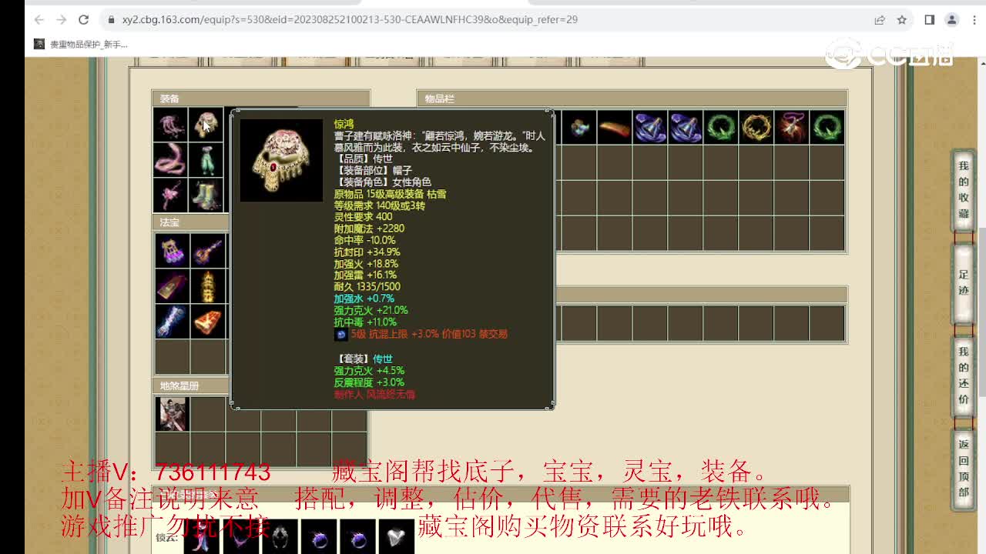This screenshot has width=986, height=554.
Task: Click the 加强水 +0.7% line
Action: coord(364,299)
